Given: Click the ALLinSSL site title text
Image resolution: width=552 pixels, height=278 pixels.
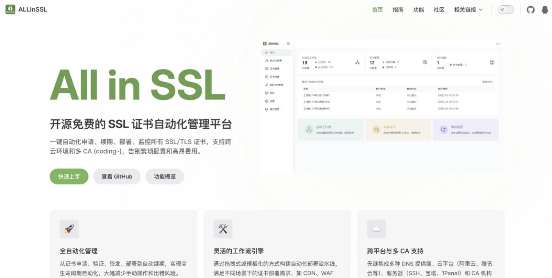Looking at the screenshot, I should click(x=33, y=9).
